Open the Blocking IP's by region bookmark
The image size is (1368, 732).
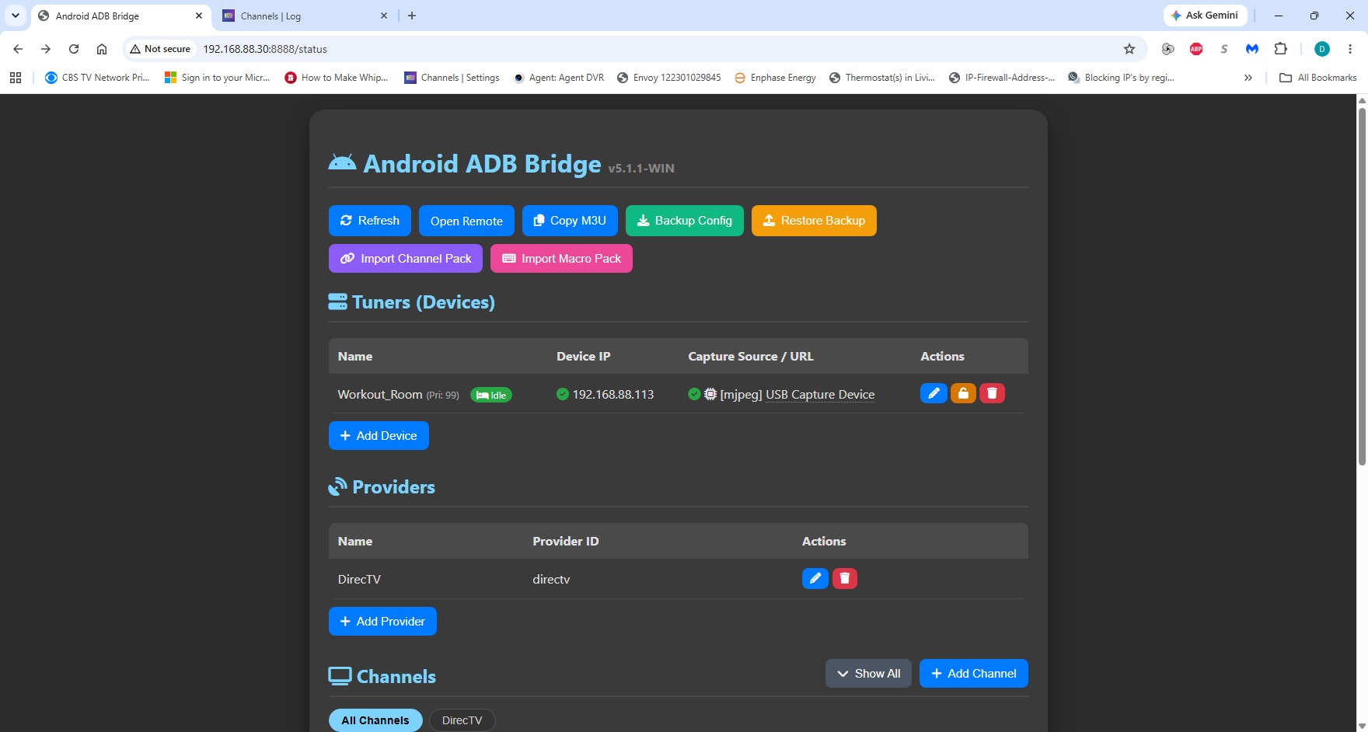(1121, 78)
